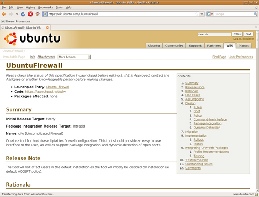Open the search engine selector dropdown

(x=210, y=14)
